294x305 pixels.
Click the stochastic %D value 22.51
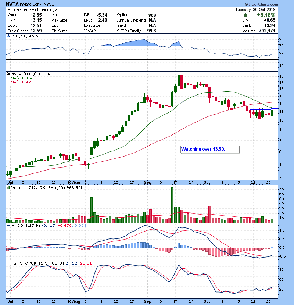point(86,263)
